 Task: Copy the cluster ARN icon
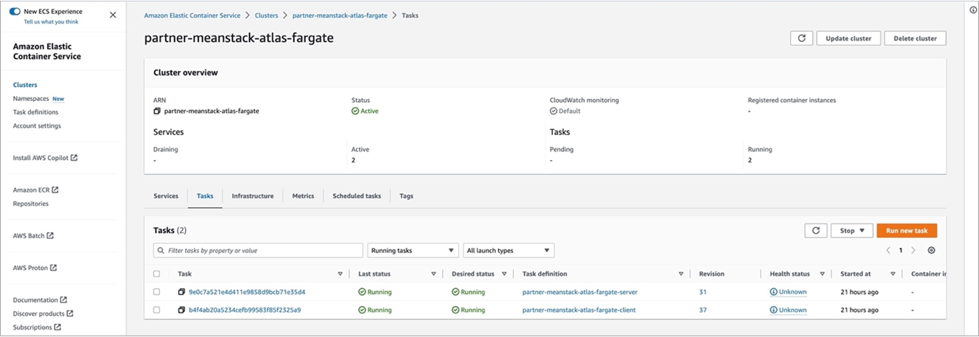157,111
